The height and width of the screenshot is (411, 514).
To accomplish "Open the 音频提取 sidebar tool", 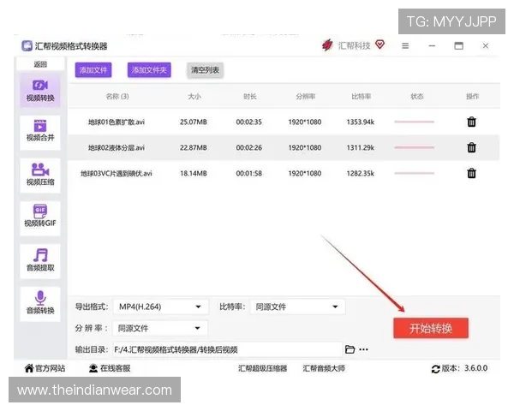I will pyautogui.click(x=40, y=261).
